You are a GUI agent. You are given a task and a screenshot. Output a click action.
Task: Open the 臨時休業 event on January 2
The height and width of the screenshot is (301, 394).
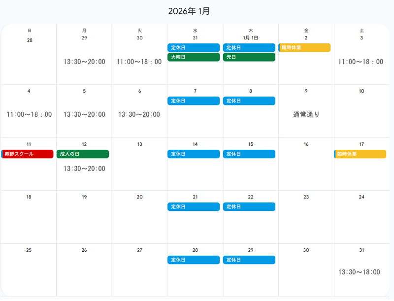click(304, 48)
